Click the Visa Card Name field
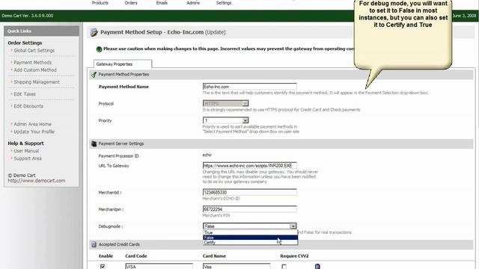 point(237,266)
